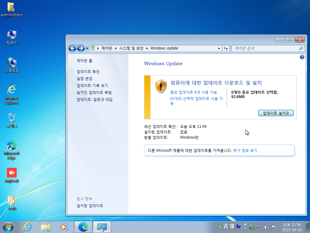Select the 시스템 및 보안 breadcrumb
Viewport: 310px width, 233px height.
coord(131,48)
